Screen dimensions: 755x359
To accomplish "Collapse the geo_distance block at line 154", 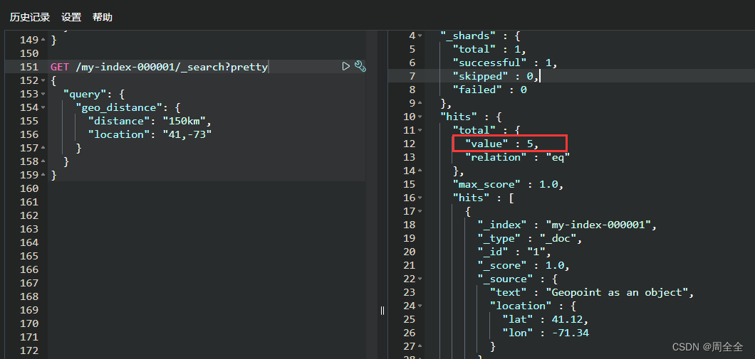I will [x=44, y=107].
